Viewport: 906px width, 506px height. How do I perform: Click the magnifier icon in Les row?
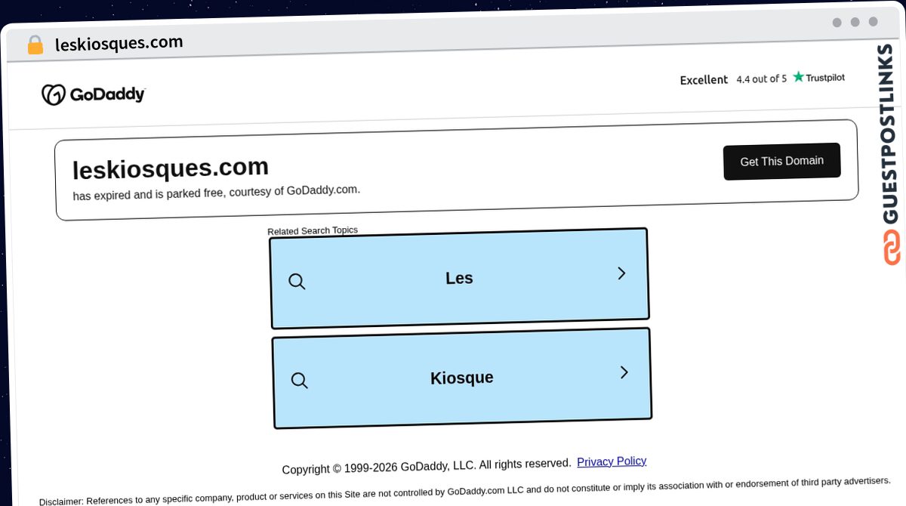pyautogui.click(x=297, y=282)
